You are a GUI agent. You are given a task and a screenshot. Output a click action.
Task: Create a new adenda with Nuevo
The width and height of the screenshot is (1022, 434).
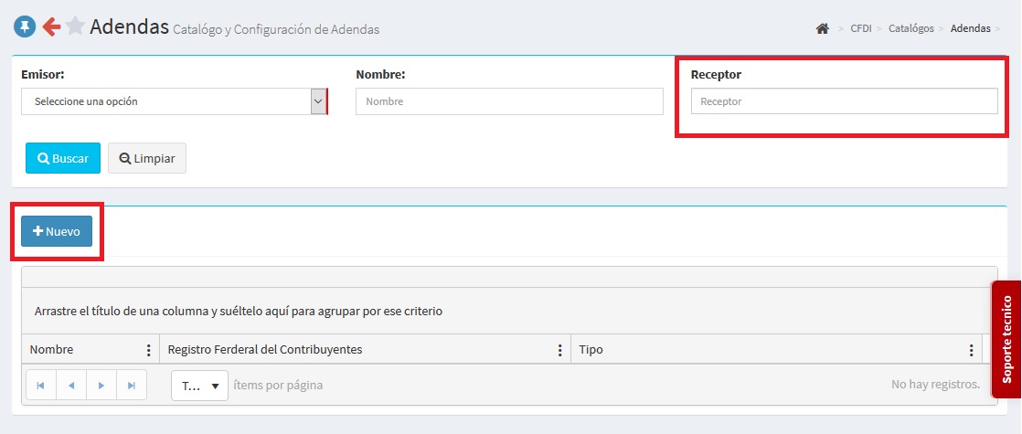point(57,232)
